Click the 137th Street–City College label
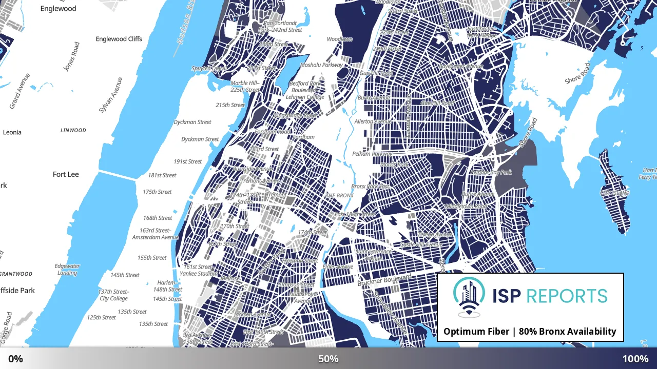This screenshot has width=657, height=369. [x=113, y=295]
